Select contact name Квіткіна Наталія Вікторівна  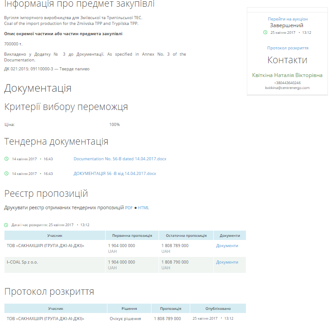287,75
